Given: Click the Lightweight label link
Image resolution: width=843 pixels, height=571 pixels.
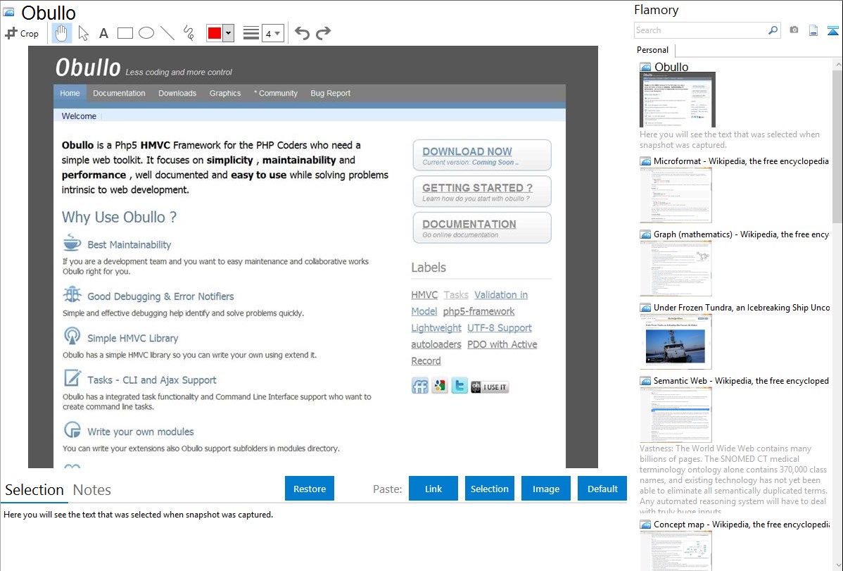Looking at the screenshot, I should [x=436, y=328].
